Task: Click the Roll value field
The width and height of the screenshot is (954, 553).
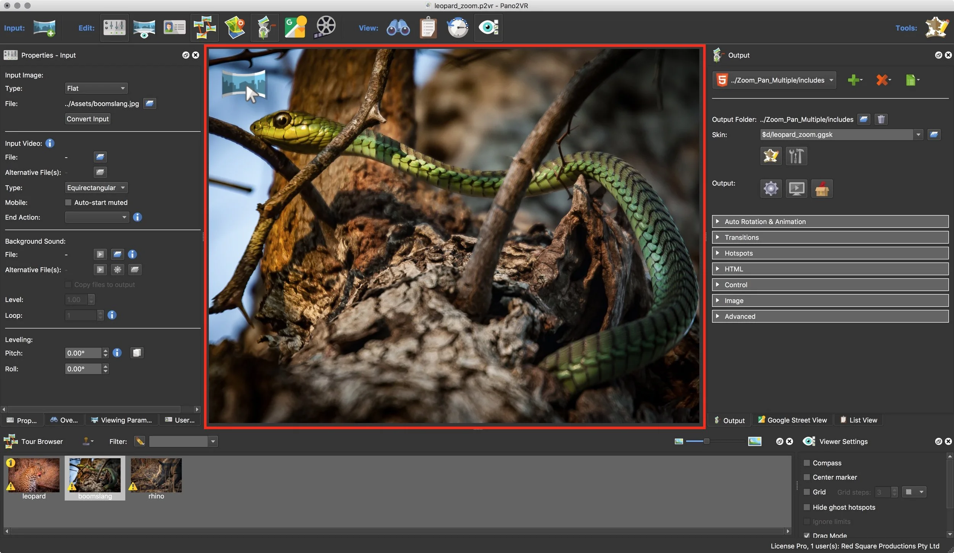Action: (x=83, y=369)
